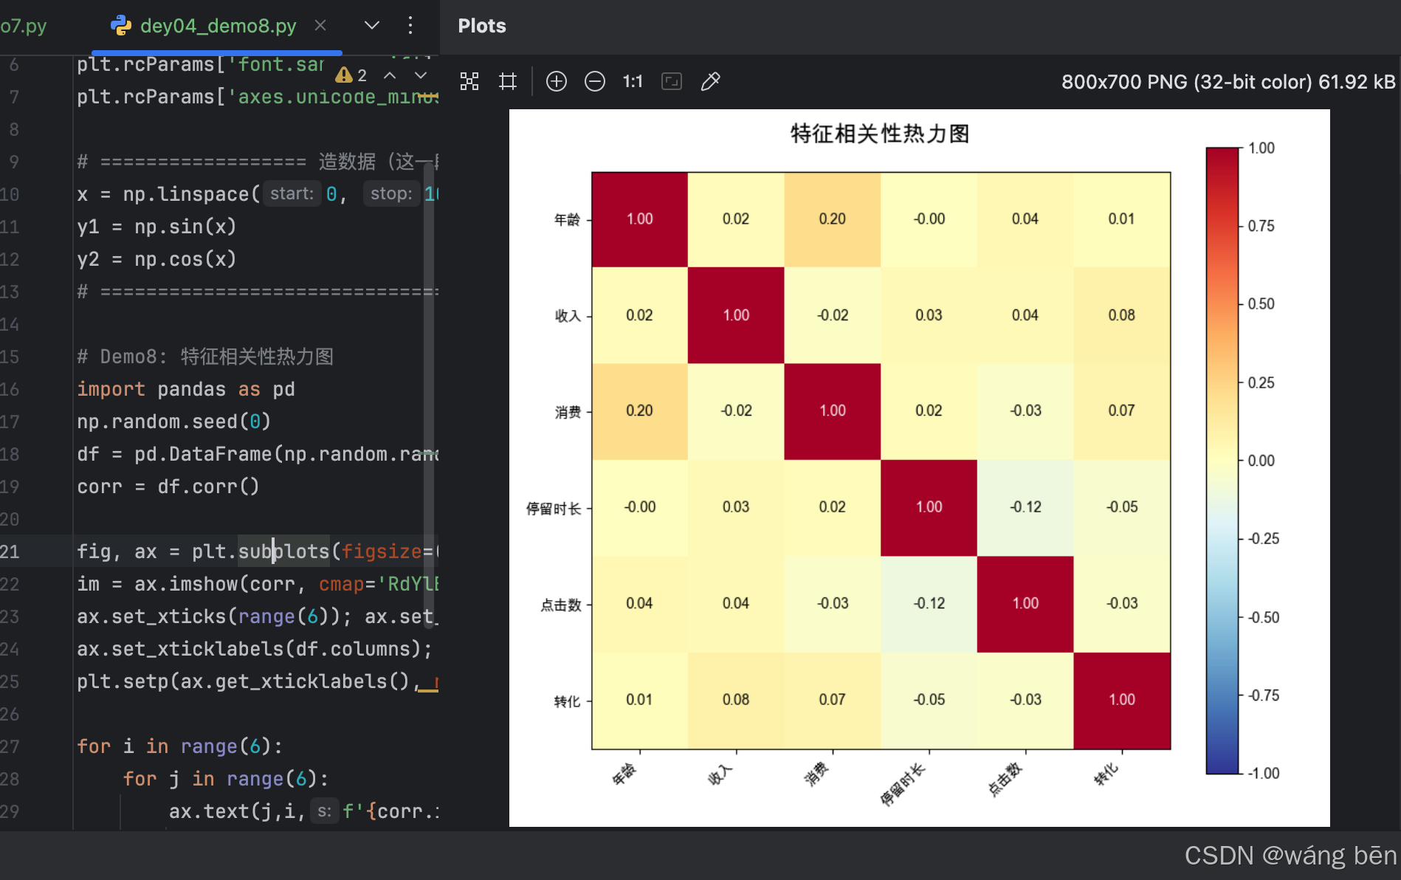The image size is (1401, 880).
Task: Click the fit-to-window grid icon
Action: click(x=469, y=81)
